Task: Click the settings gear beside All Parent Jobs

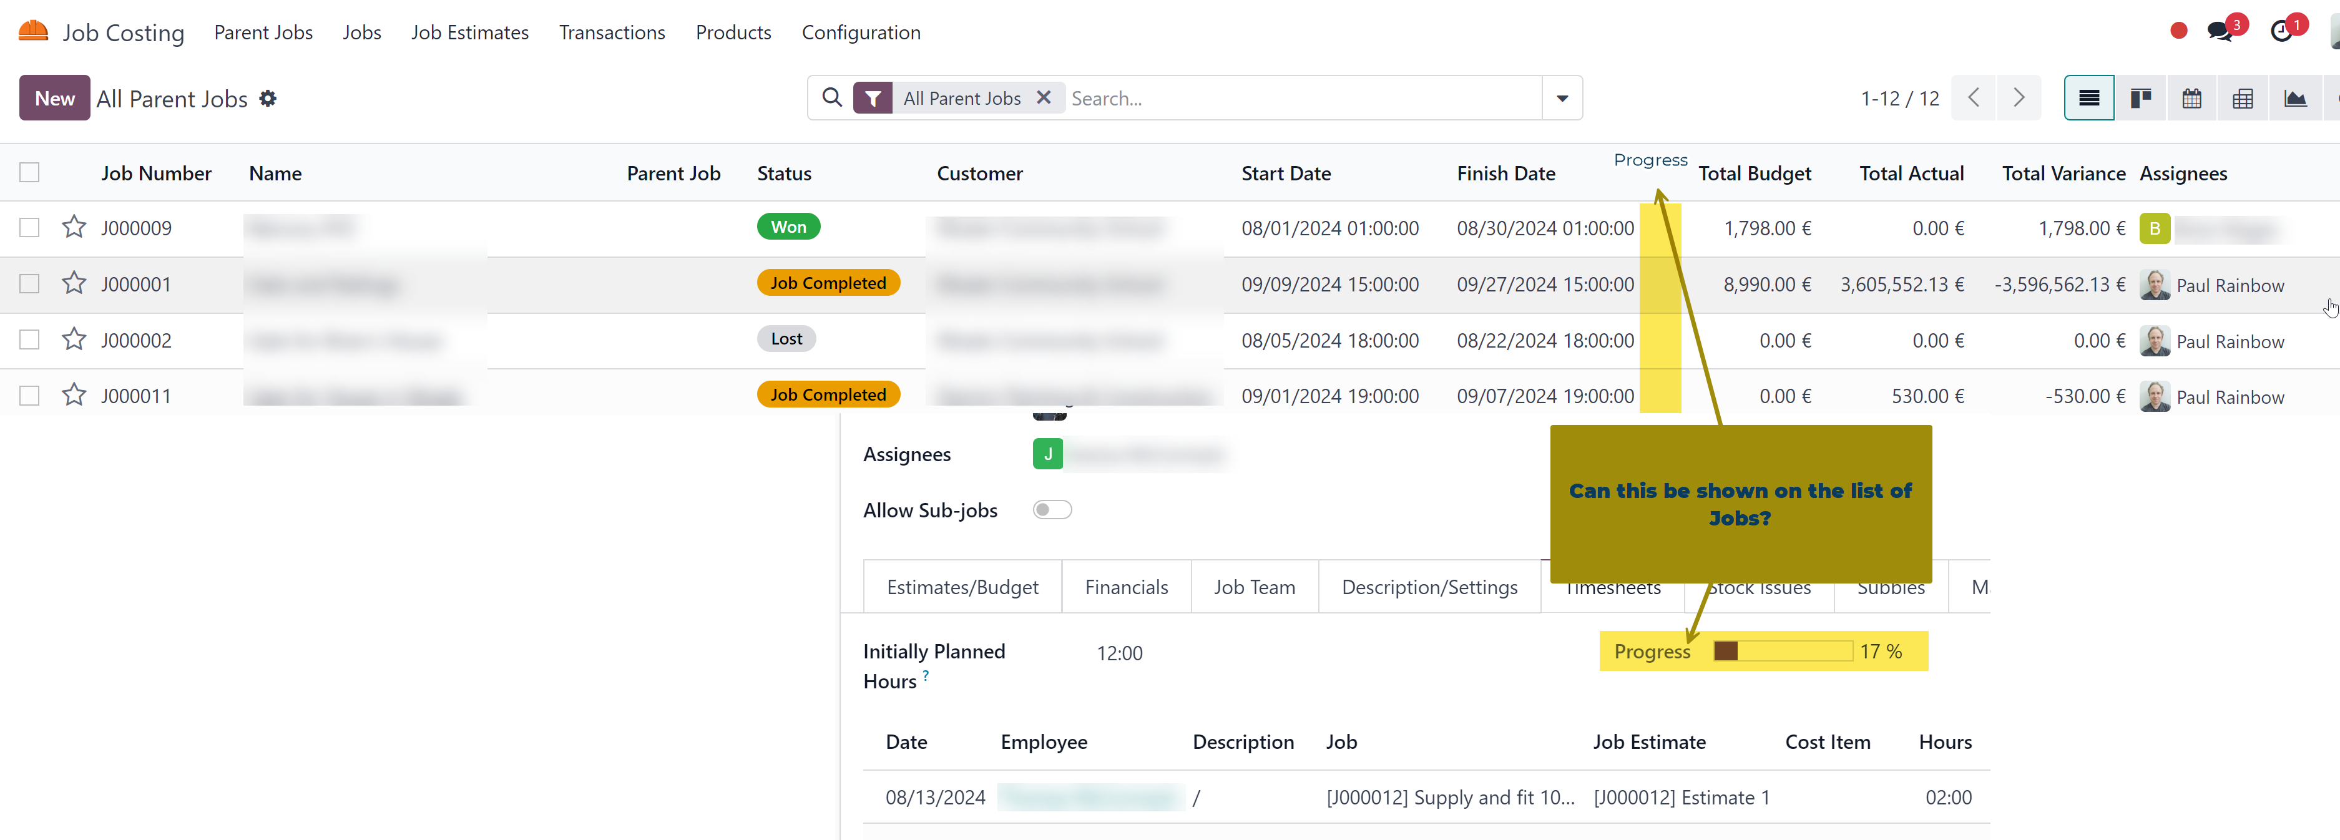Action: (268, 98)
